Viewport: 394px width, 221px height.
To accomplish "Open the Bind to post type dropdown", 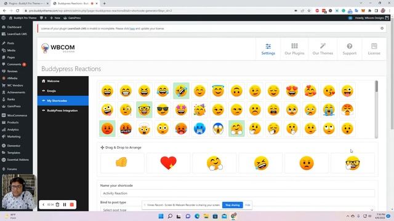I will tap(238, 209).
